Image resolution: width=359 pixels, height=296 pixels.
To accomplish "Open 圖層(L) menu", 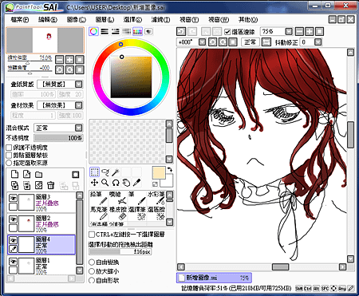I will [x=105, y=19].
